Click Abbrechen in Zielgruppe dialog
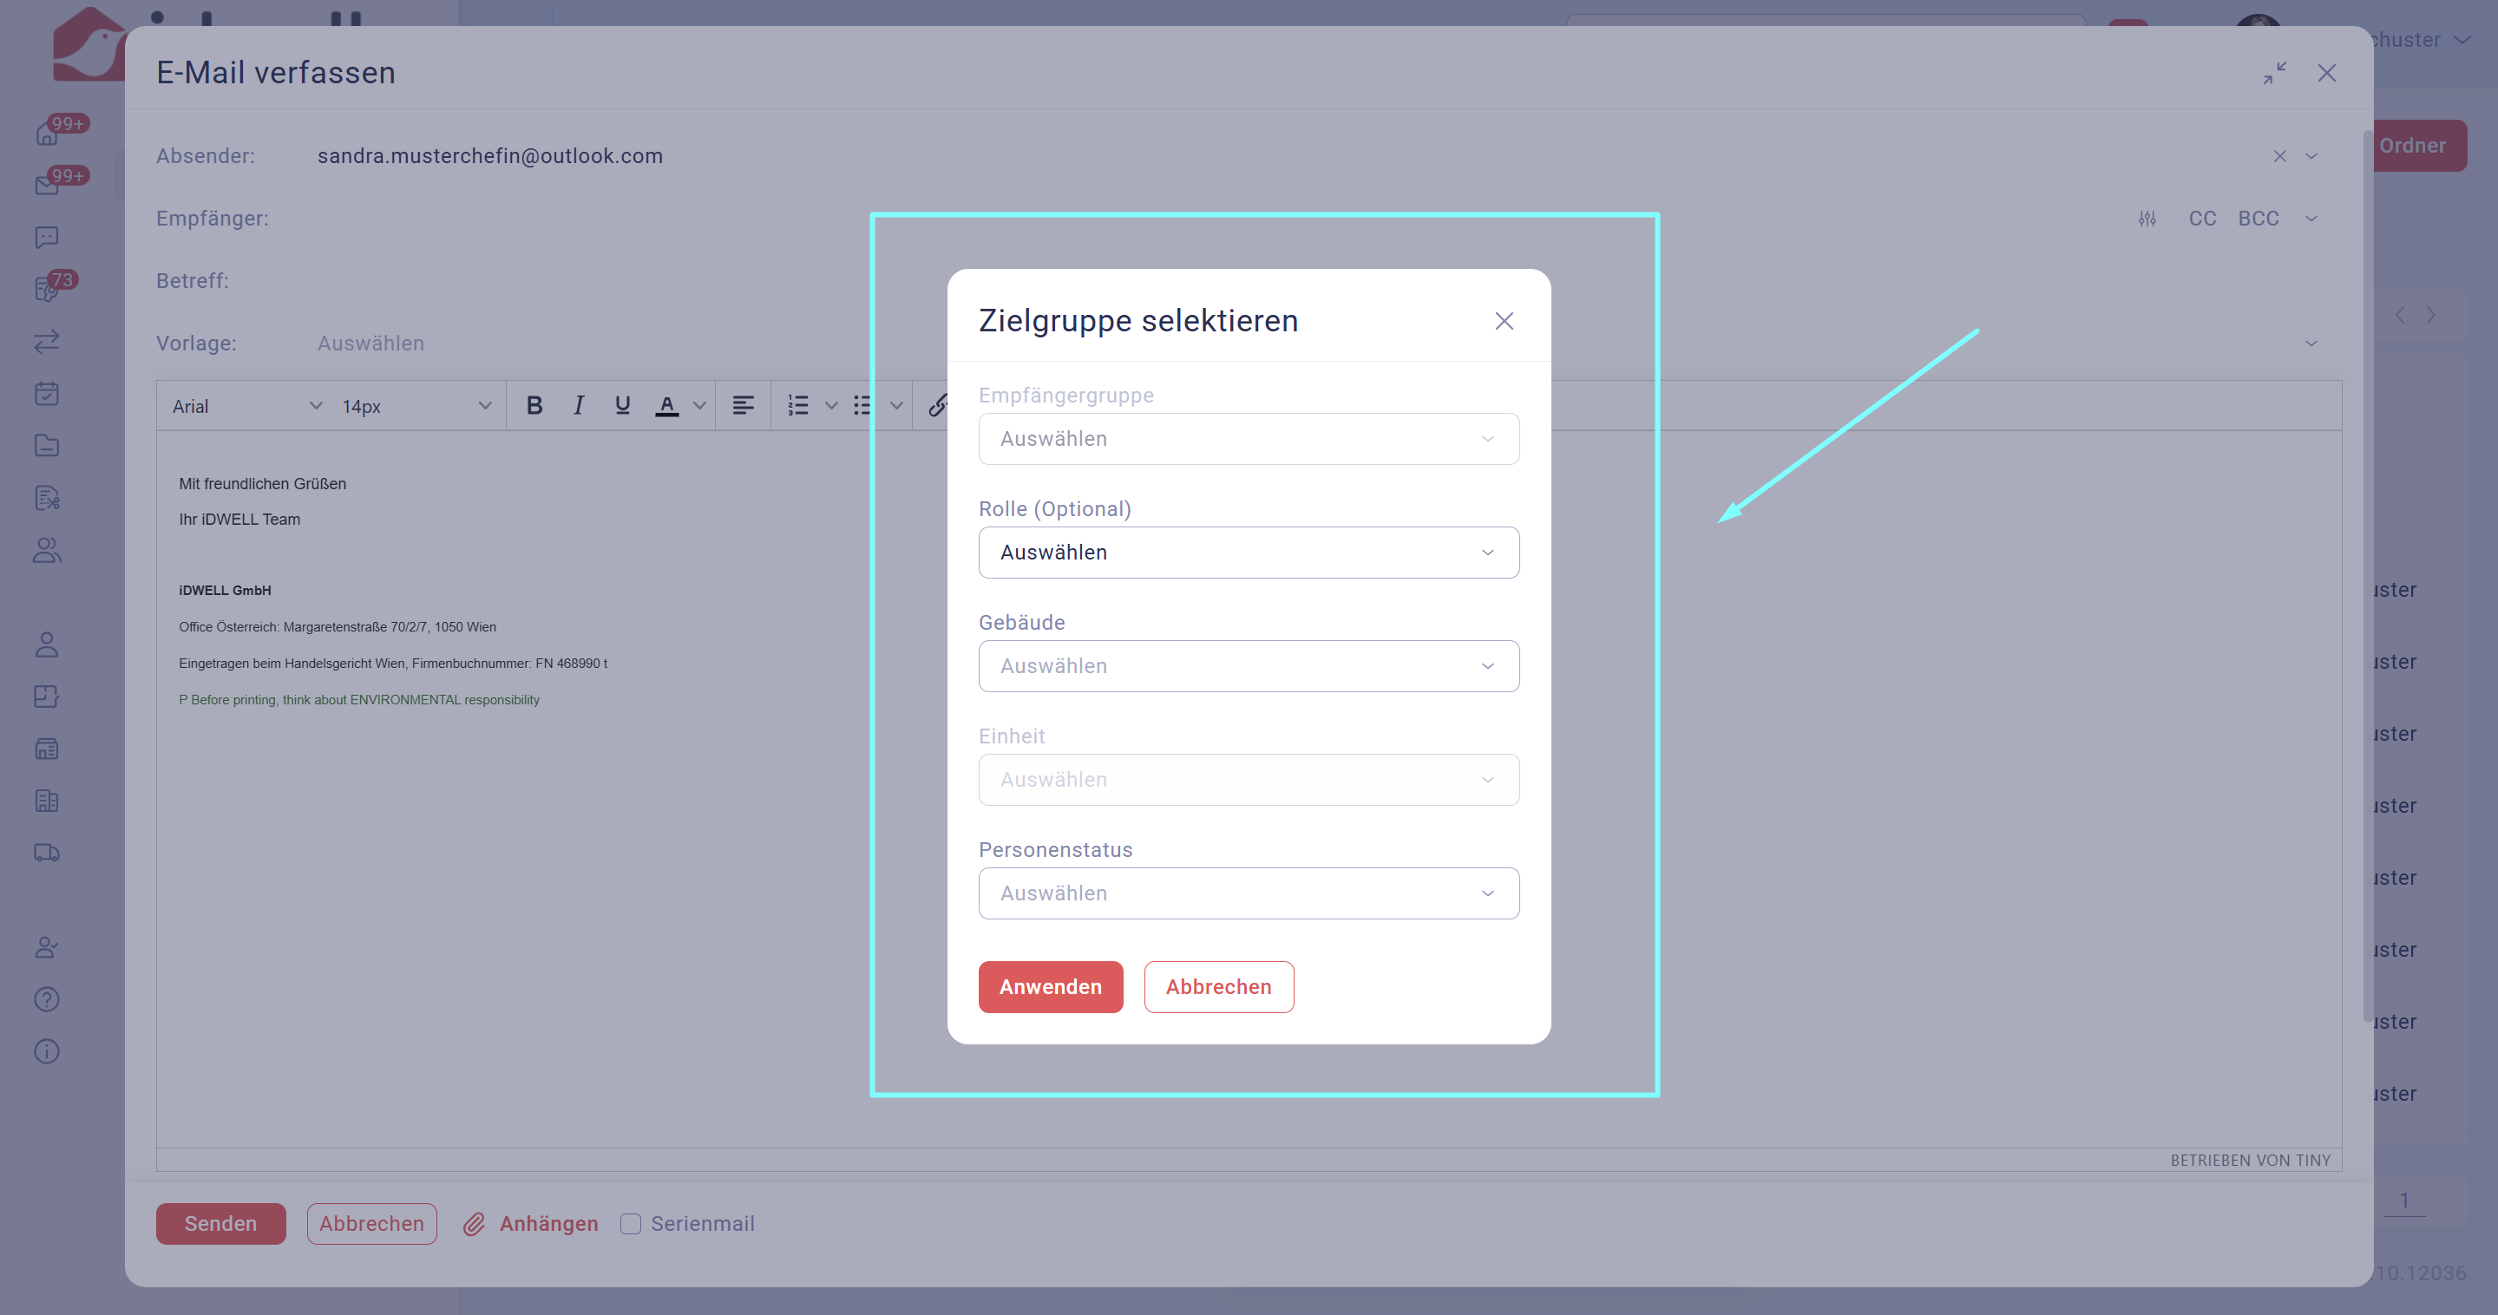2498x1315 pixels. (x=1218, y=986)
